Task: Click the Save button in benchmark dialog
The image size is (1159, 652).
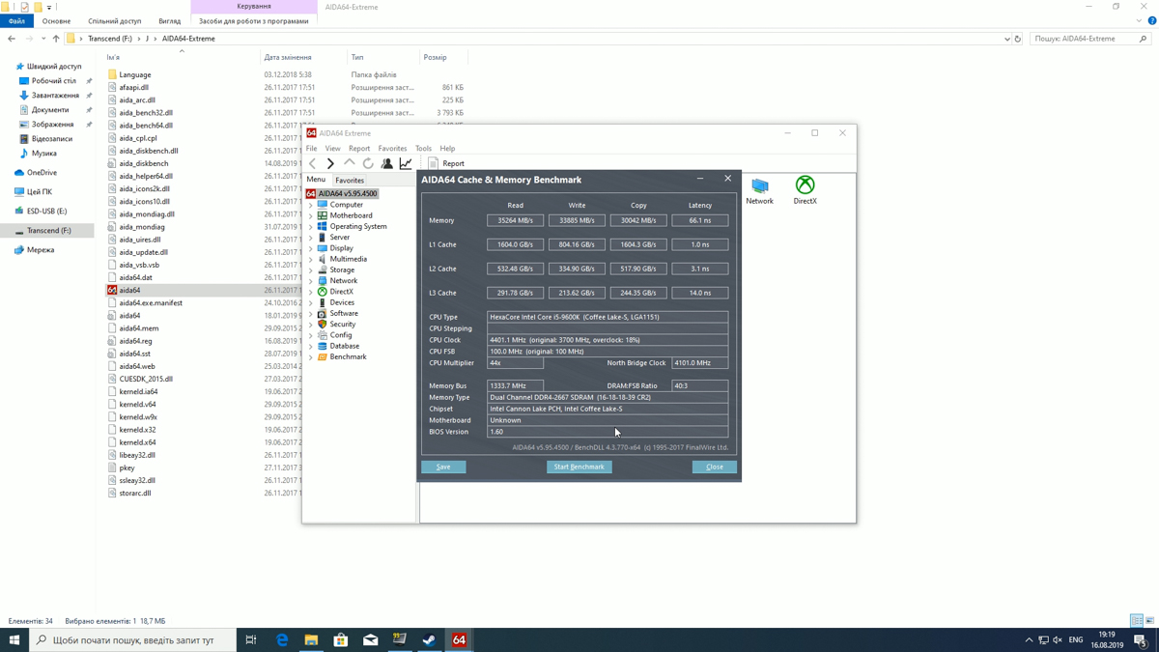Action: [443, 467]
